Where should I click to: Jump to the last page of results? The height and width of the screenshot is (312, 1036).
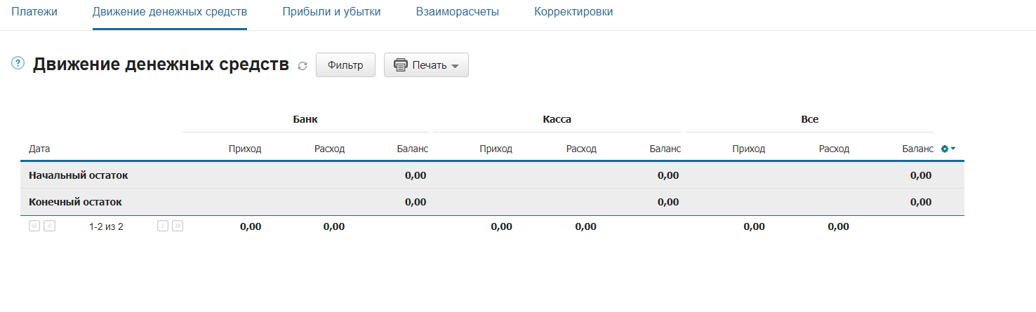pyautogui.click(x=178, y=226)
